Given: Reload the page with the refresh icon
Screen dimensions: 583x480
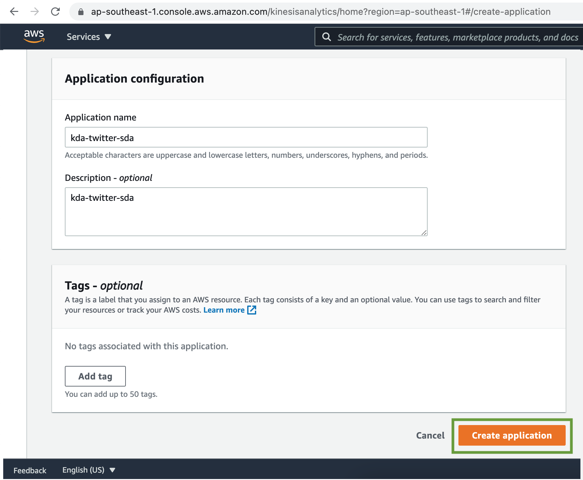Looking at the screenshot, I should click(55, 12).
